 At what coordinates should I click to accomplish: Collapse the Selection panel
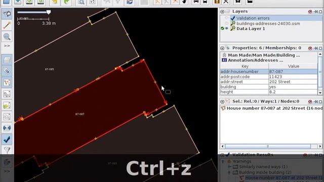point(222,102)
